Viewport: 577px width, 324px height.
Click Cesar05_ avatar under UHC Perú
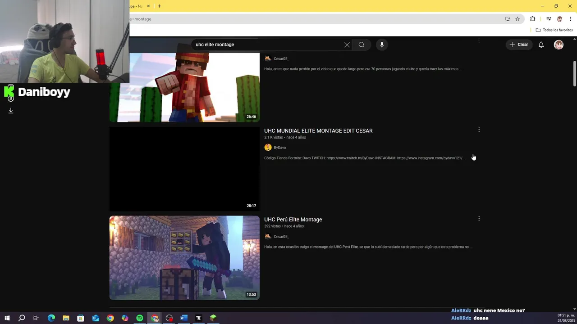point(268,236)
